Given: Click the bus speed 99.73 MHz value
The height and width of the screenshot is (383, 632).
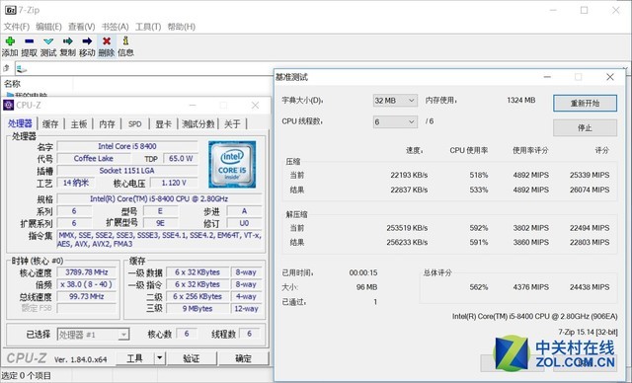Looking at the screenshot, I should coord(87,296).
